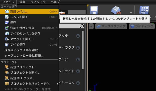Select アセットを開く... entry

pos(29,39)
